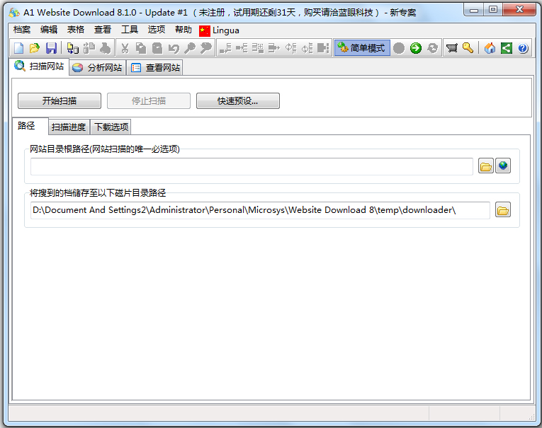The image size is (542, 428).
Task: Click the globe icon beside root path
Action: pos(503,166)
